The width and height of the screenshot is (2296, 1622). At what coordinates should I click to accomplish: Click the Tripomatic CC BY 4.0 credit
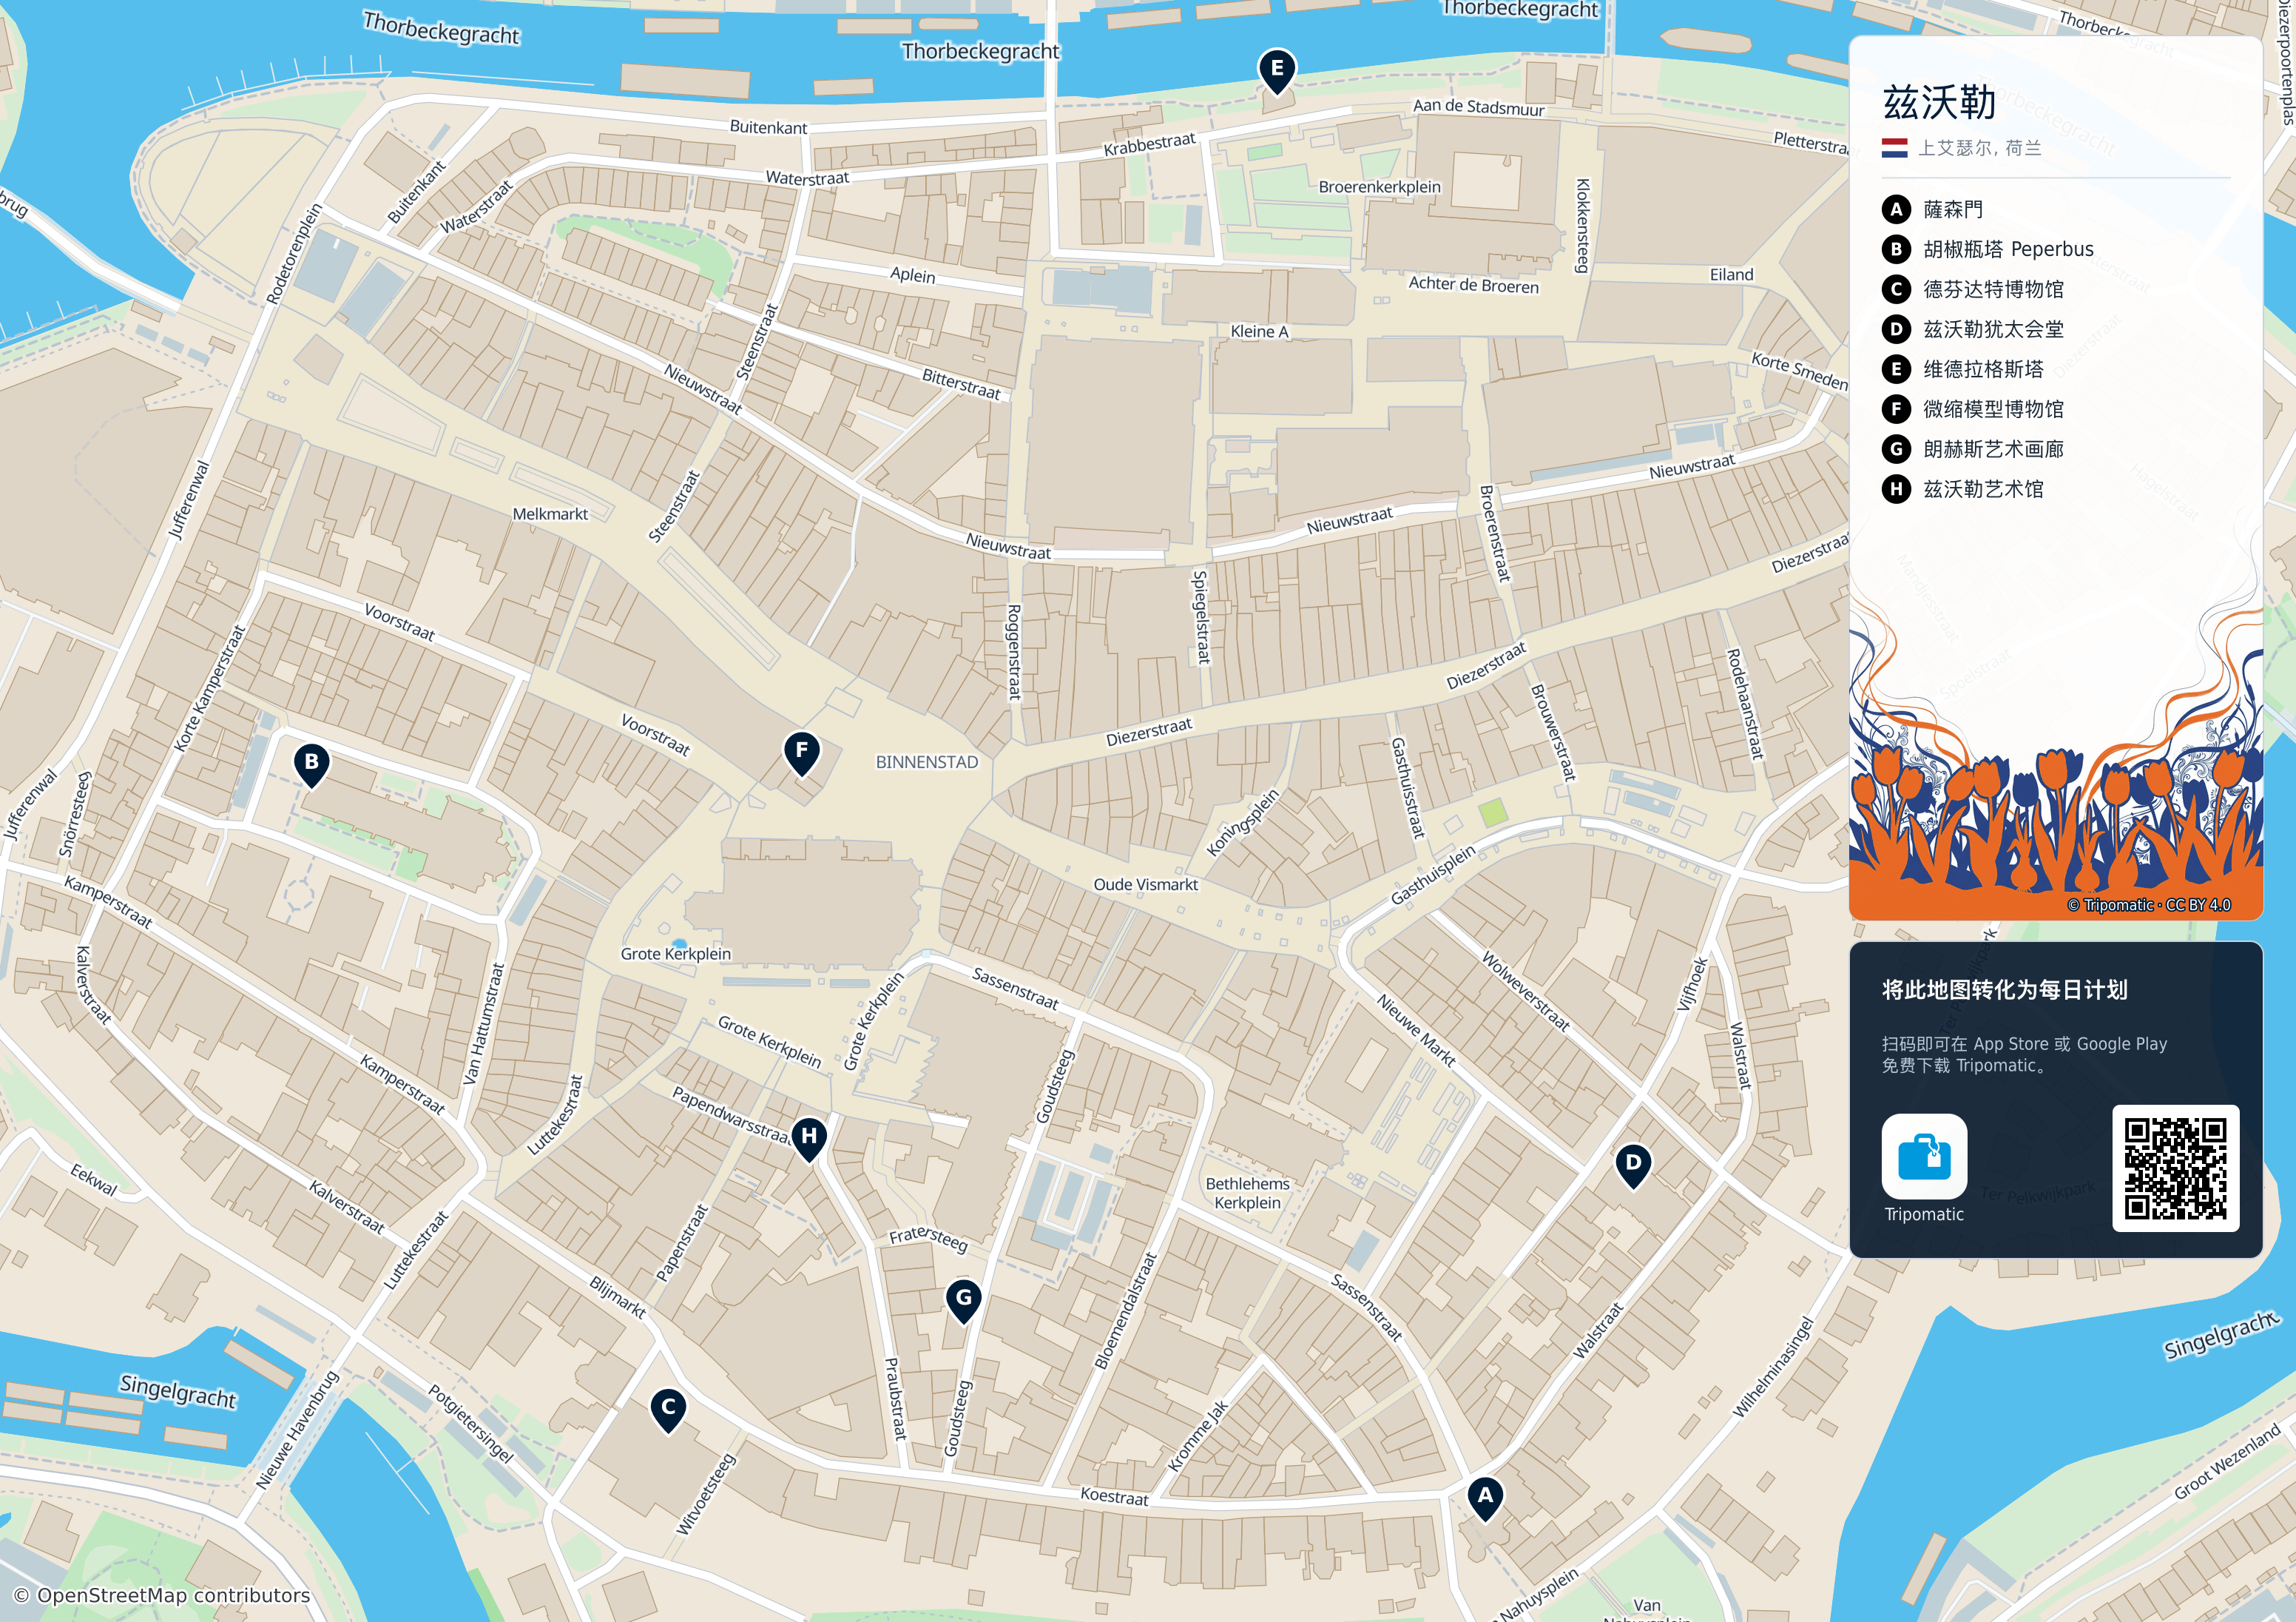coord(2148,904)
